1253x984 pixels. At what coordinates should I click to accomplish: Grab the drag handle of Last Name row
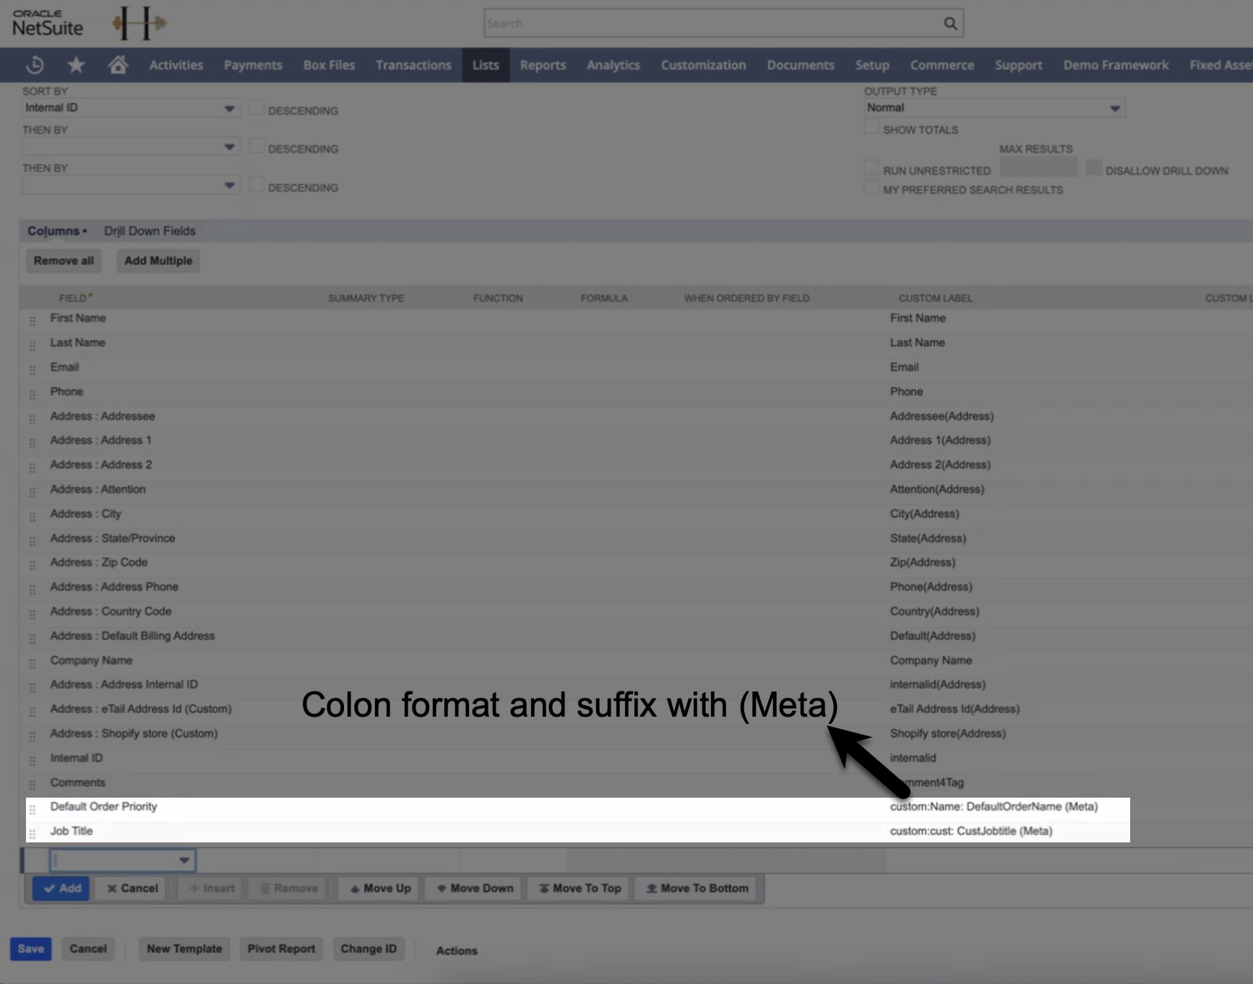[33, 345]
